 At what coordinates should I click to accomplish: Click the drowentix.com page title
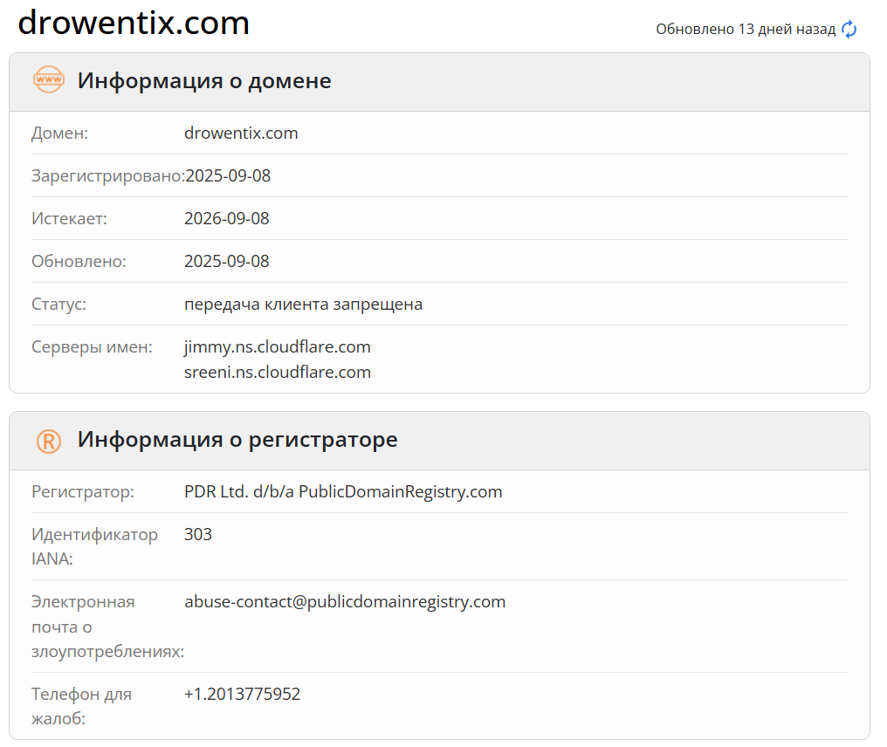[x=134, y=24]
